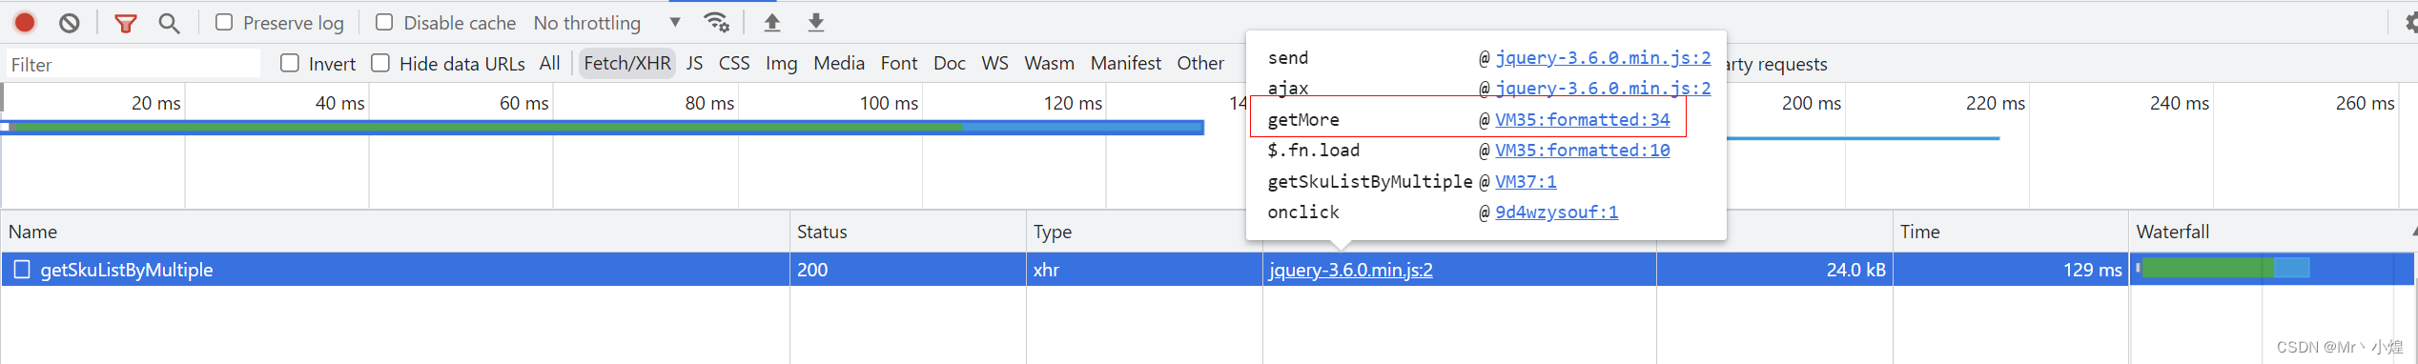Open VM37:1 source link
The image size is (2418, 364).
pyautogui.click(x=1526, y=182)
